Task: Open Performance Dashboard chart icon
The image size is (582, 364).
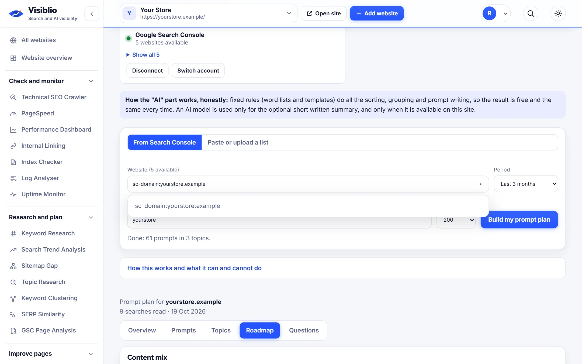Action: point(13,130)
